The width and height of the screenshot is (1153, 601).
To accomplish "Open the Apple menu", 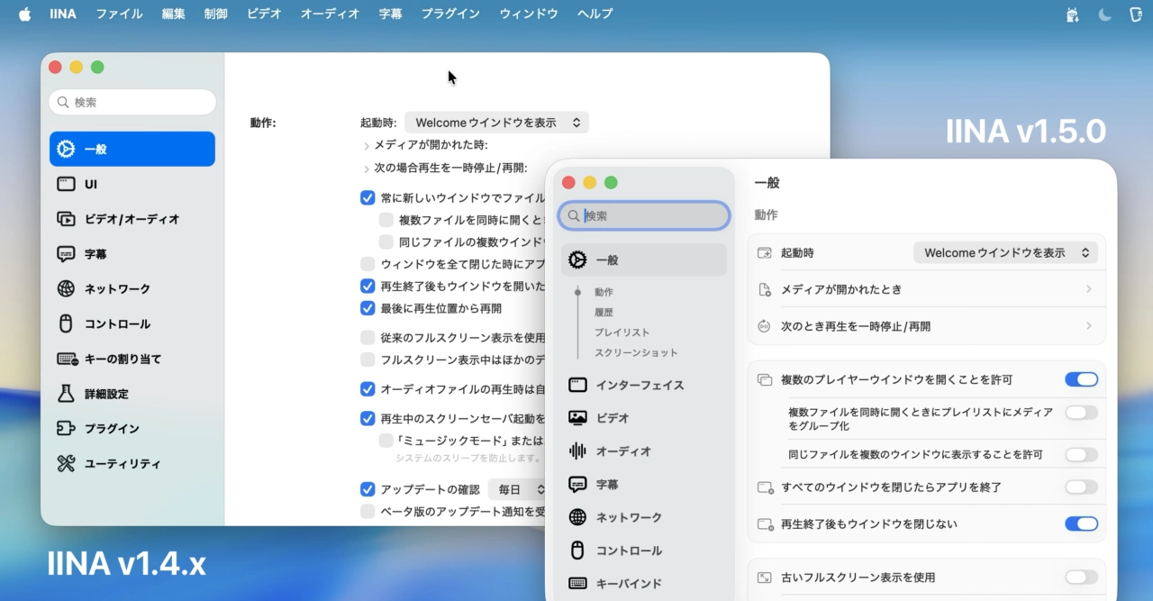I will 24,14.
